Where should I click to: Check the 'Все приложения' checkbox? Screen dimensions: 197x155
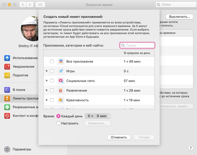coord(52,61)
